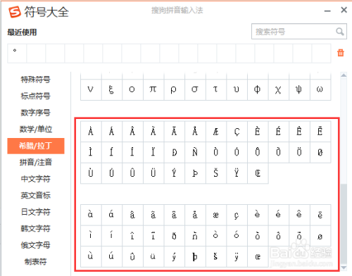Insert uppercase Ð symbol
The width and height of the screenshot is (352, 276).
coord(175,152)
